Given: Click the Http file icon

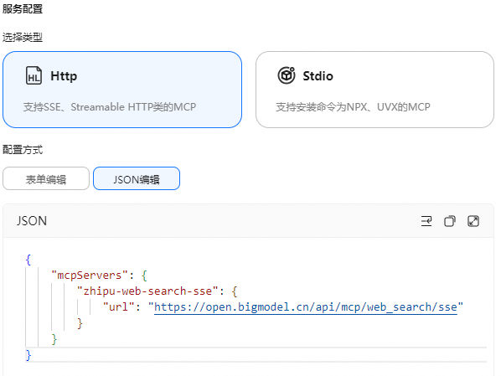Looking at the screenshot, I should pyautogui.click(x=34, y=75).
